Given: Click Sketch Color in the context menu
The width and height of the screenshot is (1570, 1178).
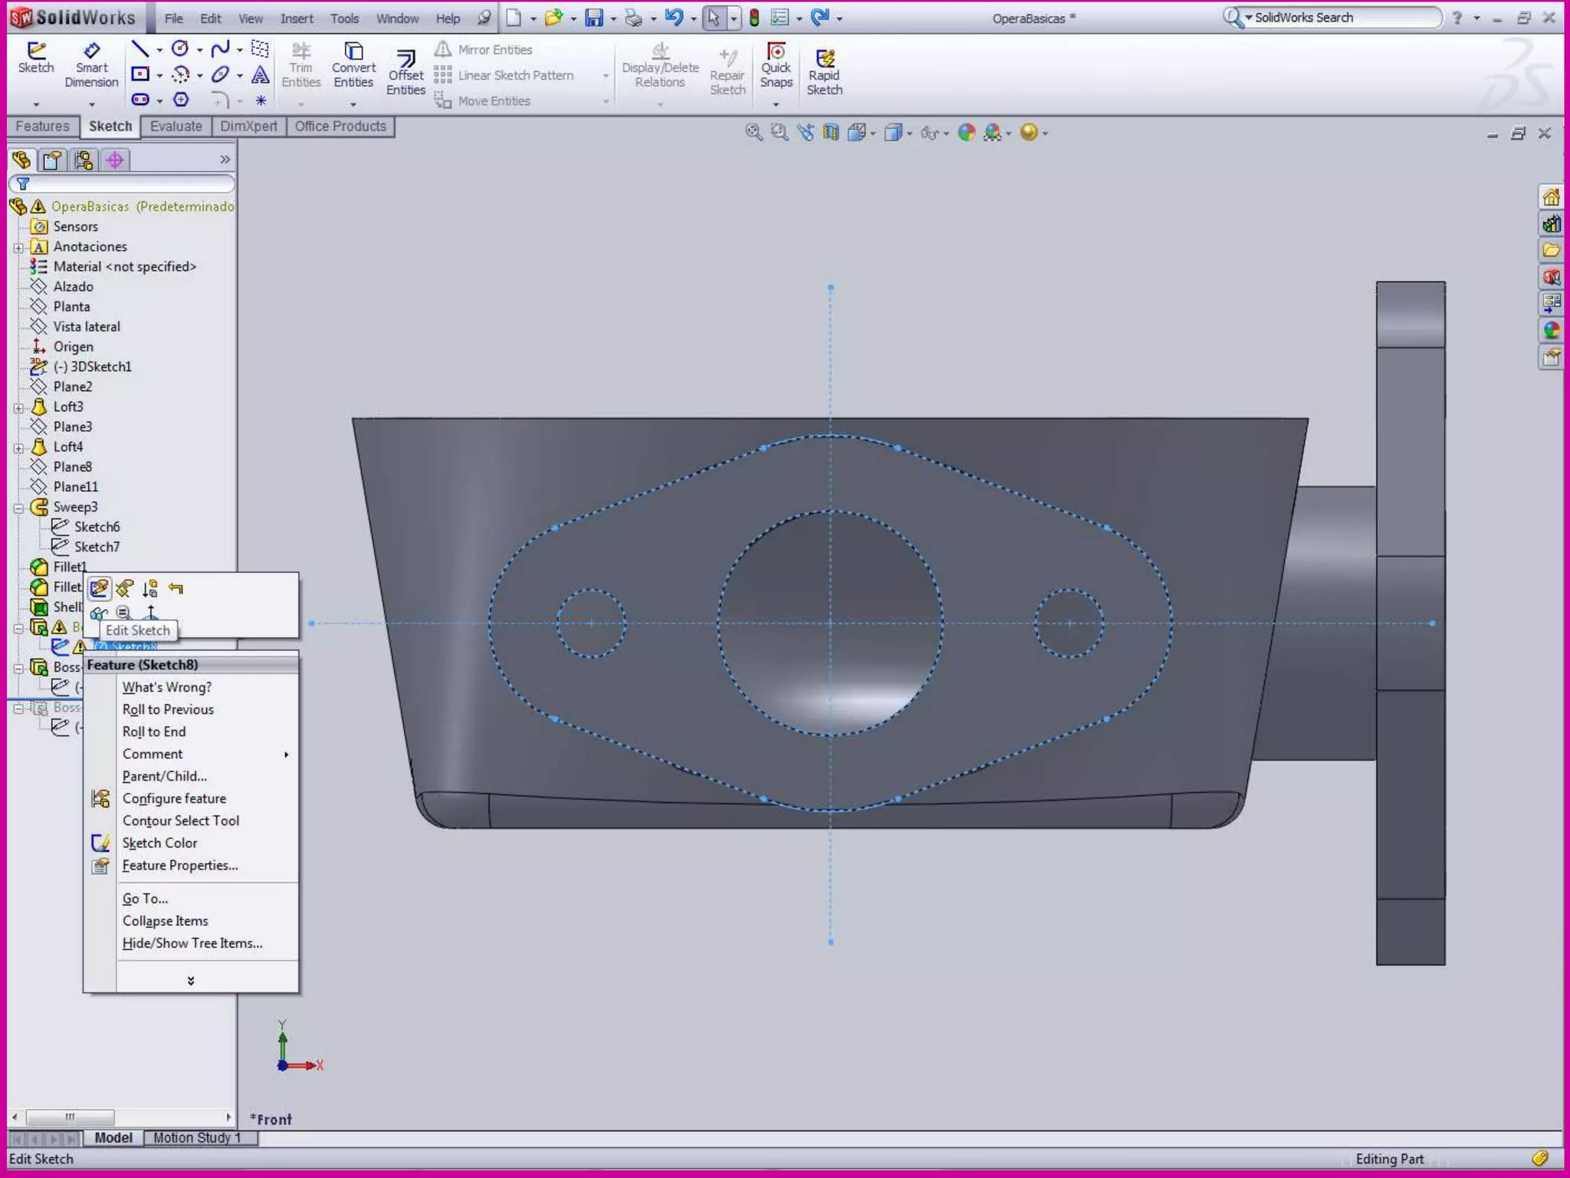Looking at the screenshot, I should (159, 843).
